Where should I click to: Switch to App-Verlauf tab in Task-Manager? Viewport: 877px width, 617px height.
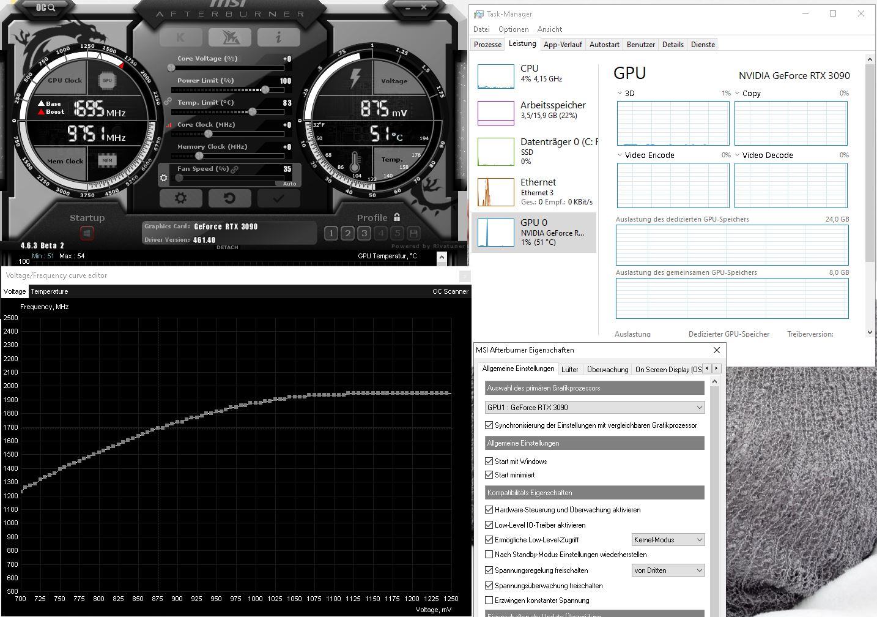(563, 45)
